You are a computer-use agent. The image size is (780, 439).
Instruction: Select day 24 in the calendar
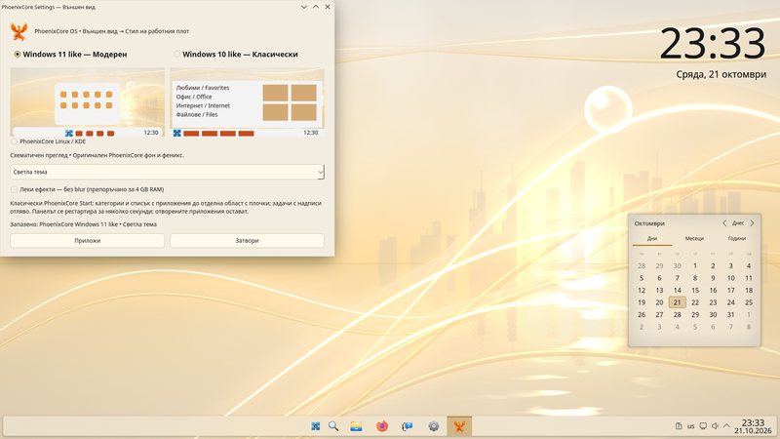click(730, 302)
